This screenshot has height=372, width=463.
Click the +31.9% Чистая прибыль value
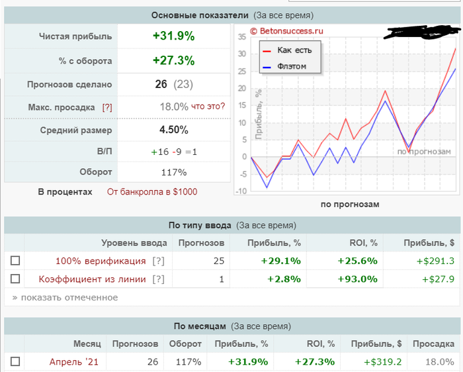[x=173, y=36]
